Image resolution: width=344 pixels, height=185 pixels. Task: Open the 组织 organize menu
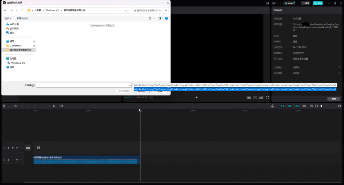(x=8, y=19)
